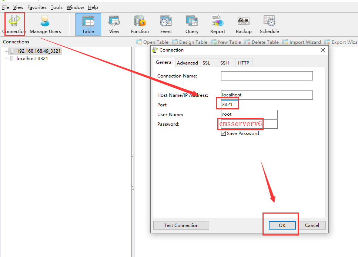Screen dimensions: 358x257
Task: Click the 192.168.168.49_3321 server icon
Action: pos(12,51)
